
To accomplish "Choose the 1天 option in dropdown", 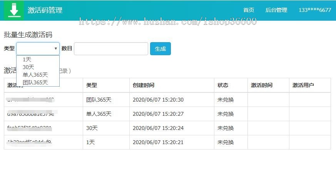I will tap(27, 59).
